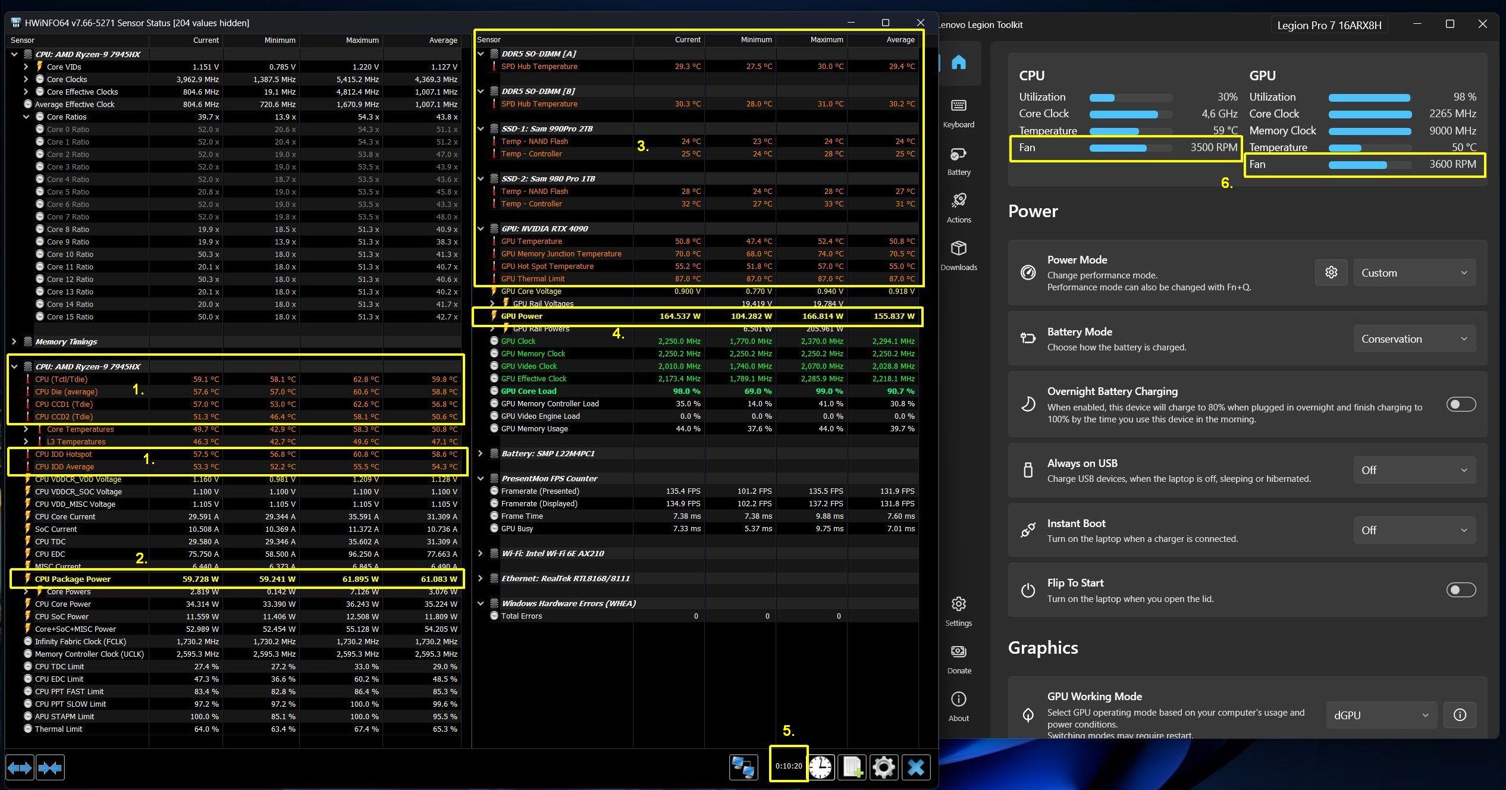
Task: Toggle Flip To Start switch
Action: coord(1461,590)
